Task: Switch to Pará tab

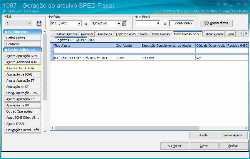Action: [x=231, y=34]
